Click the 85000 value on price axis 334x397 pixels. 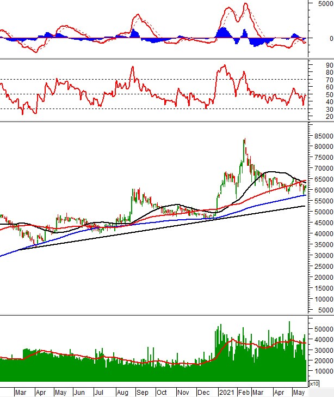pos(324,136)
